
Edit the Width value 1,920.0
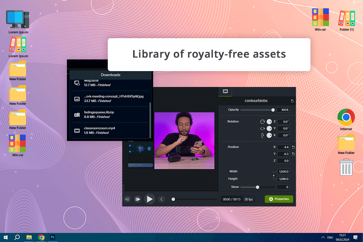click(x=283, y=172)
